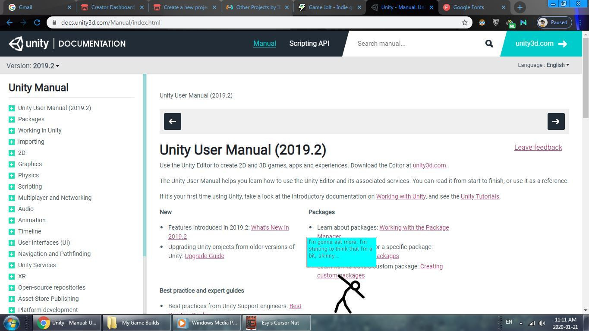Click the network signal tray icon
Viewport: 589px width, 331px height.
(x=532, y=323)
